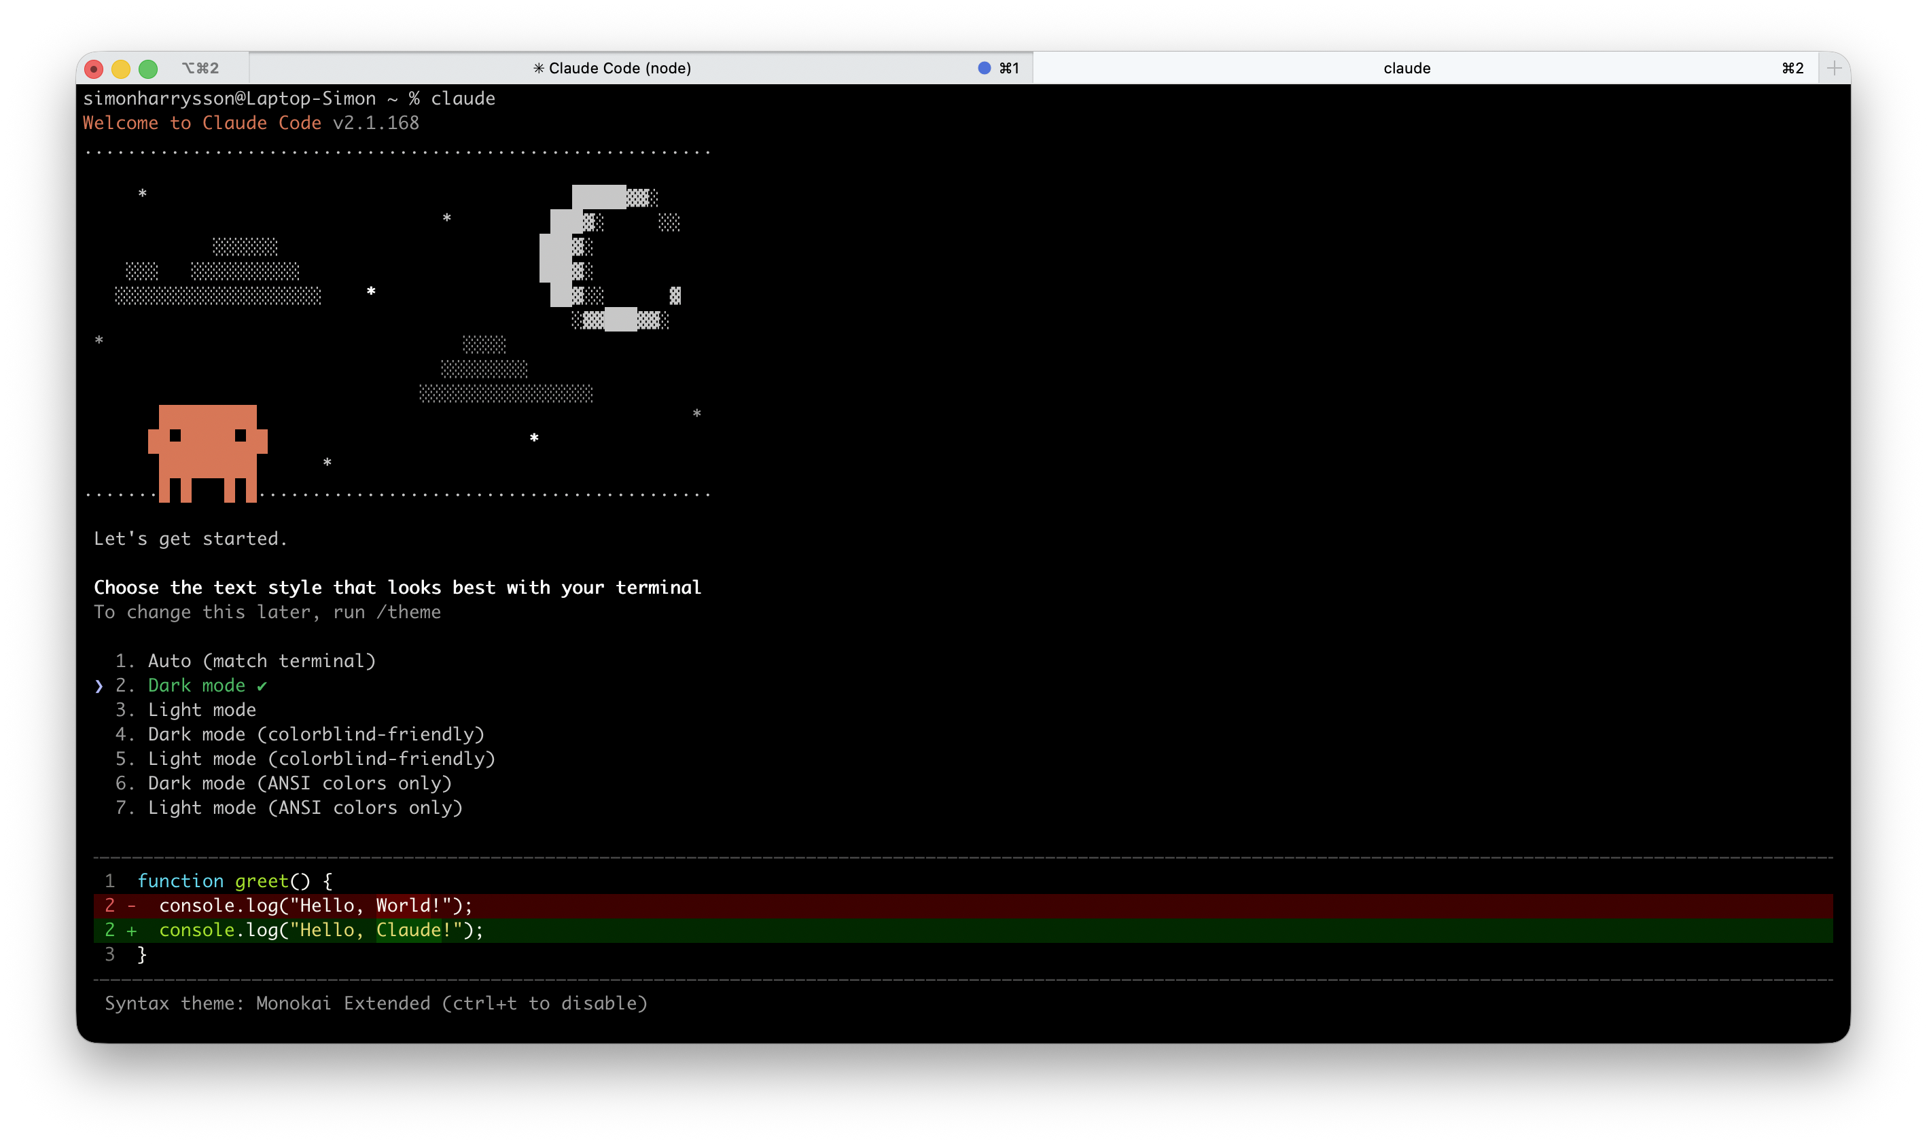Click the ⌥⌘2 shortcut label in title bar
Viewport: 1927px width, 1144px height.
tap(200, 69)
